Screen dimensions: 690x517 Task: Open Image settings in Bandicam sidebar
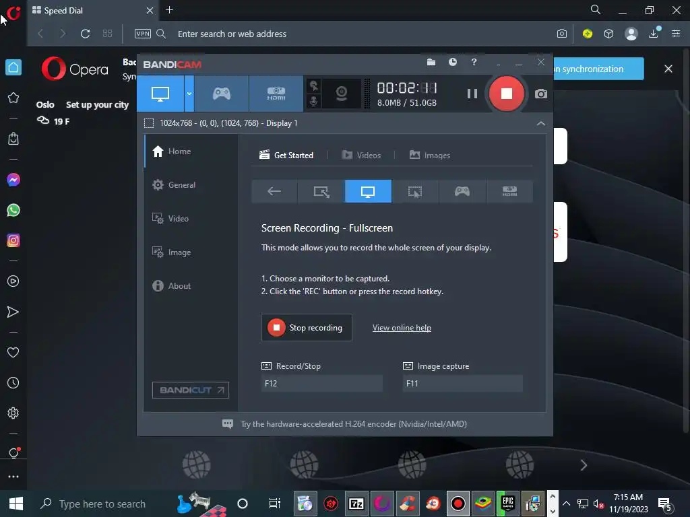coord(191,252)
